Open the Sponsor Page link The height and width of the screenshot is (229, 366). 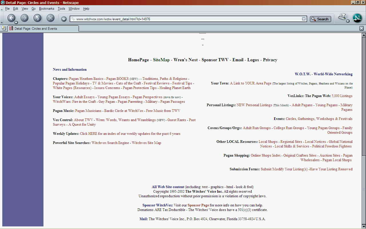(x=198, y=205)
